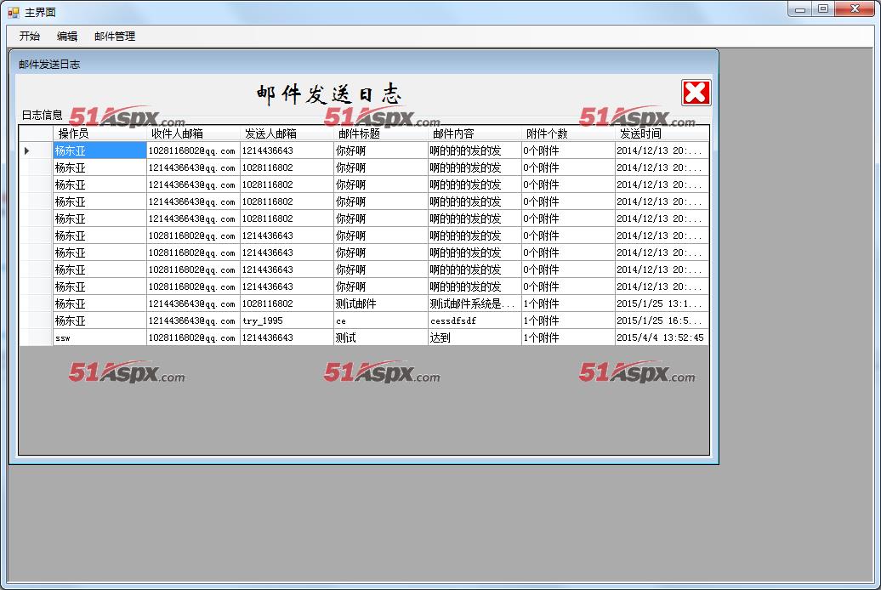Click the 发送人邮箱 column header
This screenshot has height=590, width=881.
coord(287,133)
